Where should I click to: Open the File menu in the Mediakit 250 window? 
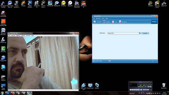(x=10, y=36)
